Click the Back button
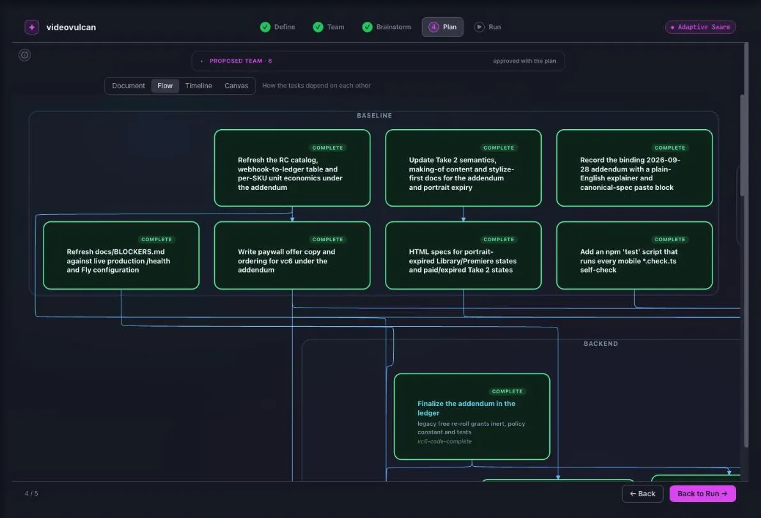This screenshot has height=518, width=761. (643, 494)
